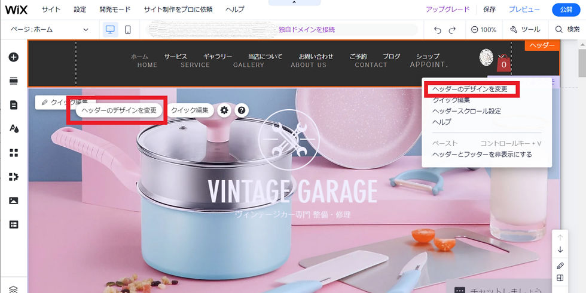Open サイト制作をプロに依頼 menu
586x293 pixels.
pos(178,10)
